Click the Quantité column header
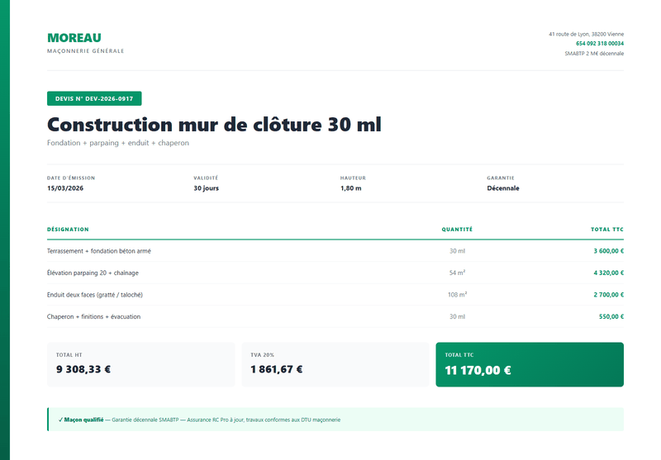Screen dimensions: 661x460 (457, 229)
